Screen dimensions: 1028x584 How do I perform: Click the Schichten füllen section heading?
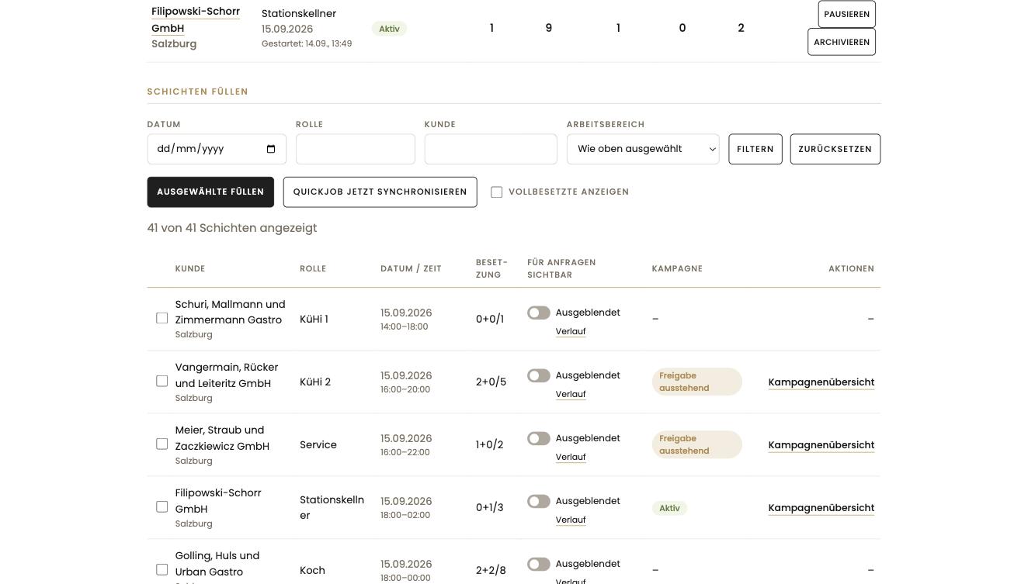pyautogui.click(x=198, y=92)
